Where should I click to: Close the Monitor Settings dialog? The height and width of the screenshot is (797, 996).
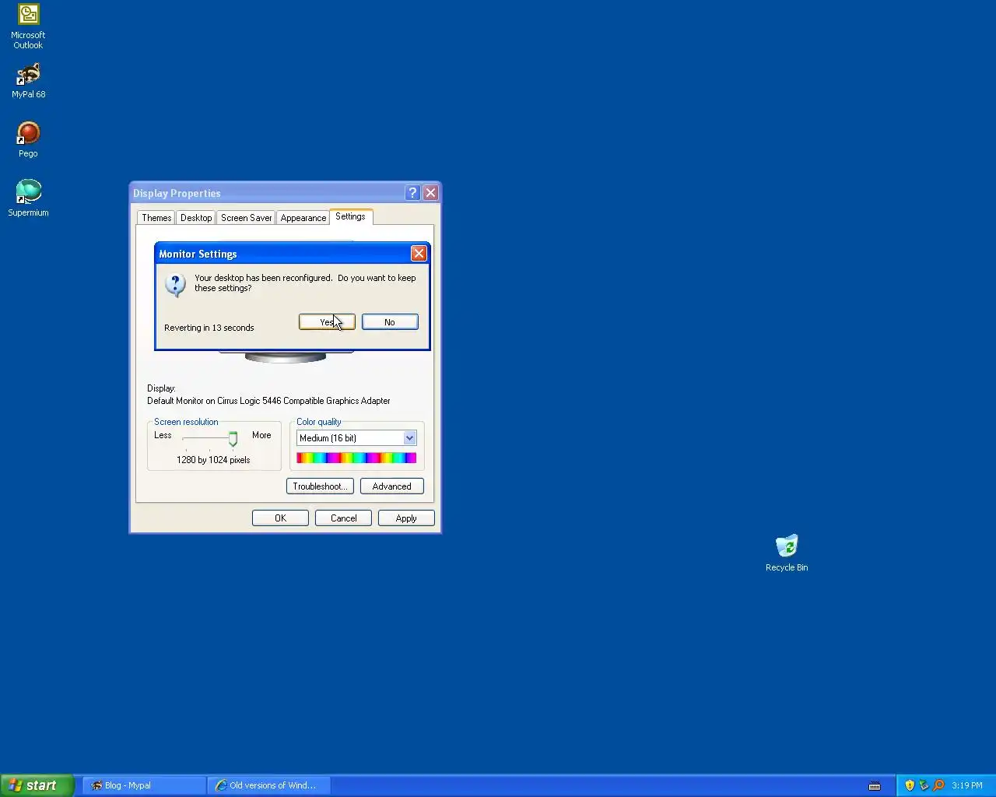[419, 254]
